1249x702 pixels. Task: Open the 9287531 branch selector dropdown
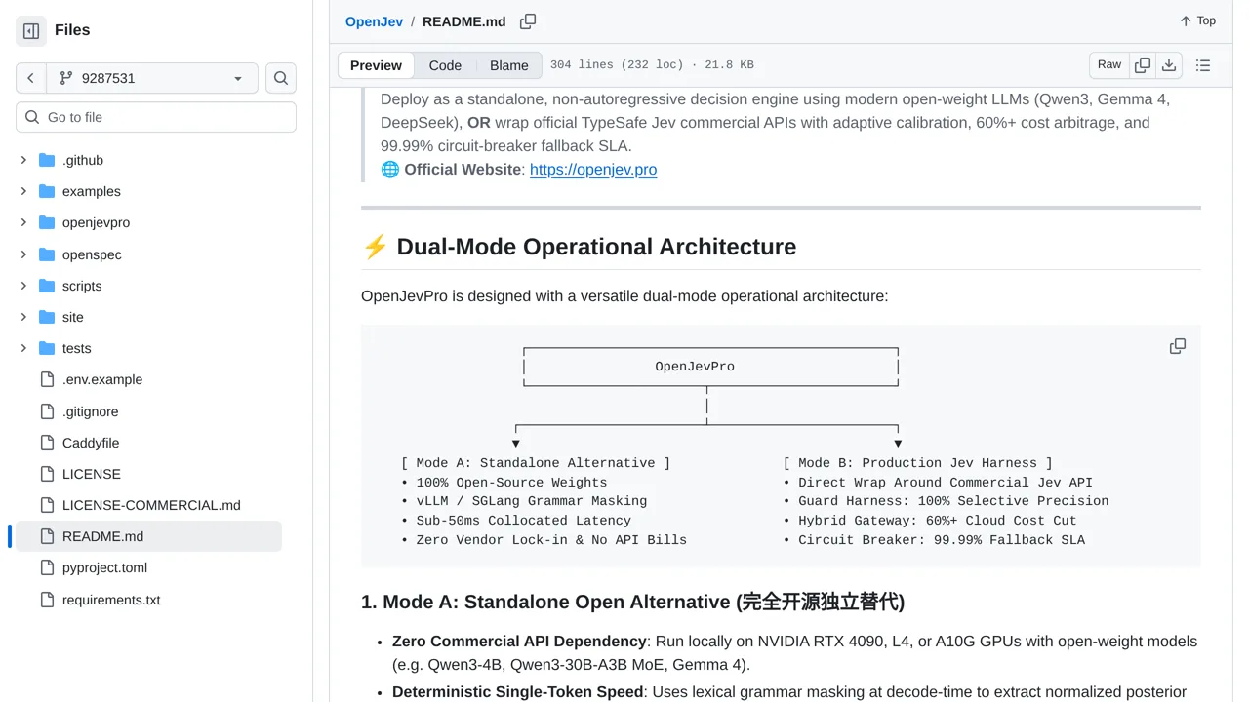(151, 78)
